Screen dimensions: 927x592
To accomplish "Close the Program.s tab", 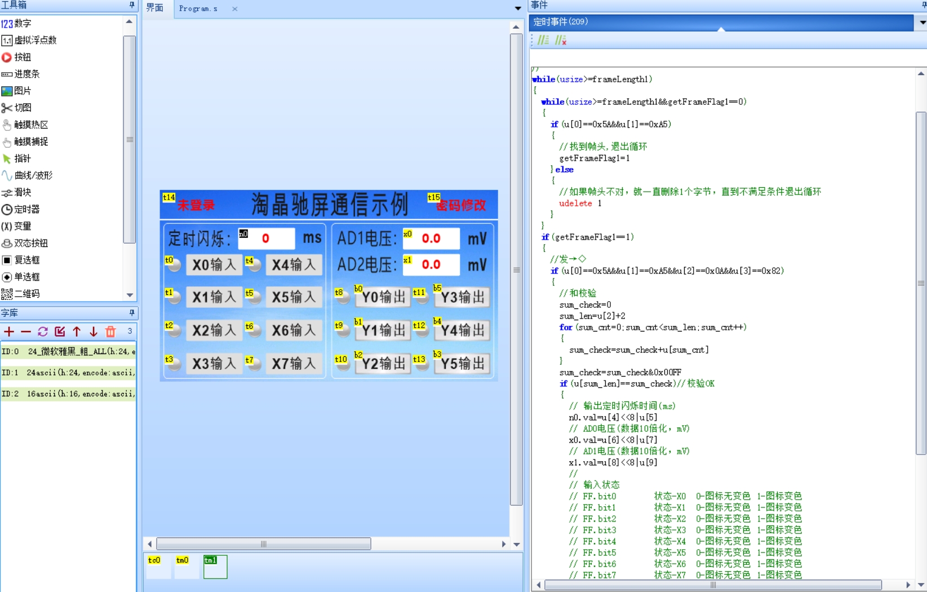I will [235, 9].
